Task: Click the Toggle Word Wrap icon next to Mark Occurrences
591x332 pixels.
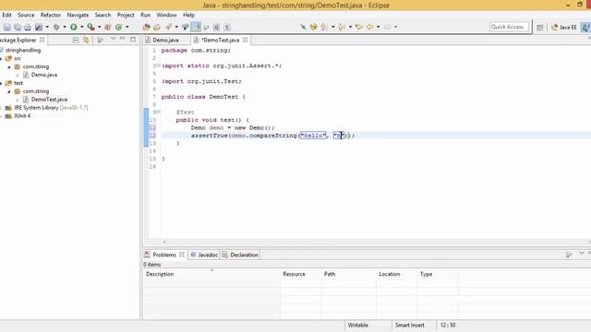Action: click(206, 27)
